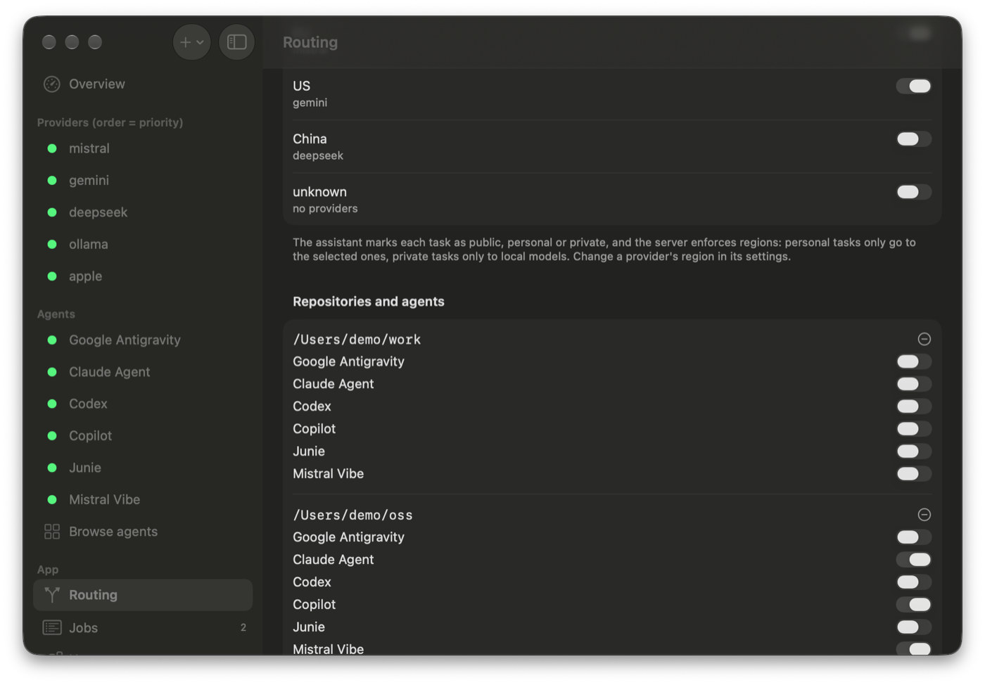Open the Jobs list icon
The width and height of the screenshot is (985, 685).
pyautogui.click(x=52, y=627)
